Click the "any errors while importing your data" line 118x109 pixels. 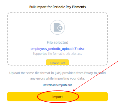pos(57,78)
